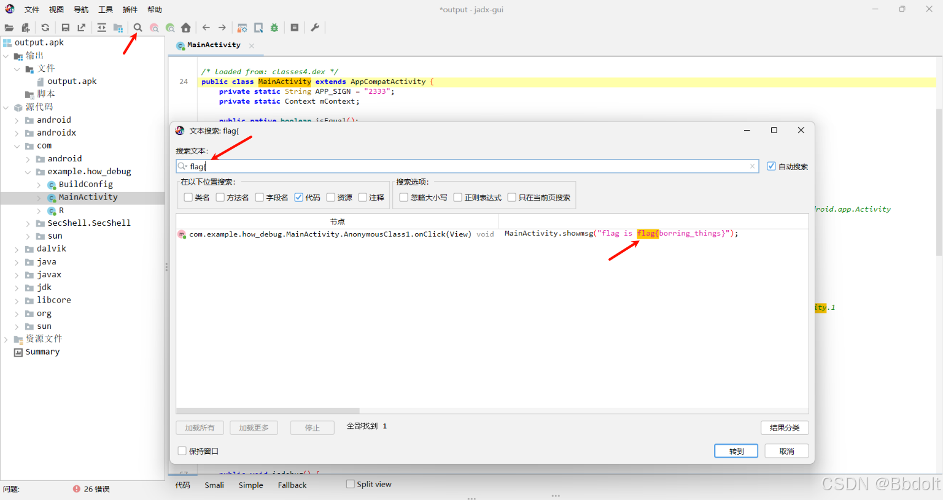Enable the Split view checkbox

click(351, 484)
